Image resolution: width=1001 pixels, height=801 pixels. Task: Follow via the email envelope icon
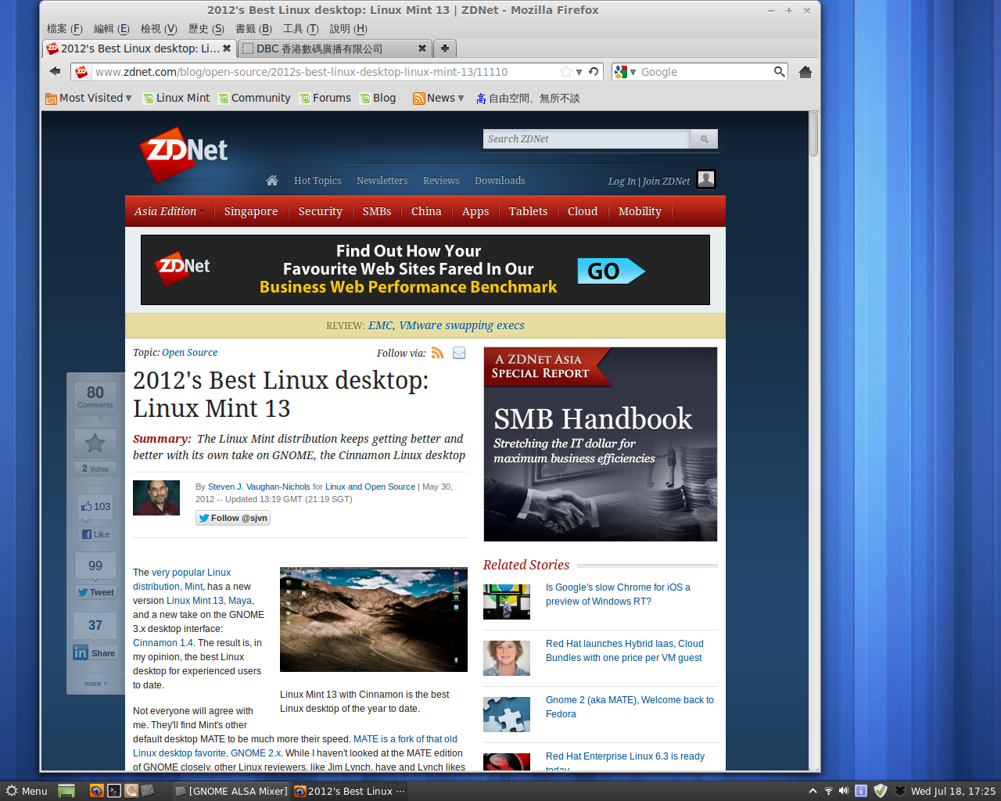coord(459,353)
